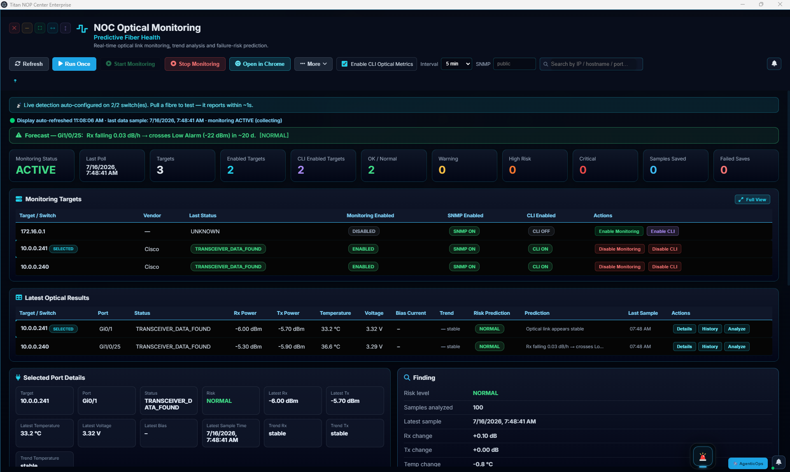Click the small question mark help icon
This screenshot has height=472, width=790.
tap(15, 81)
